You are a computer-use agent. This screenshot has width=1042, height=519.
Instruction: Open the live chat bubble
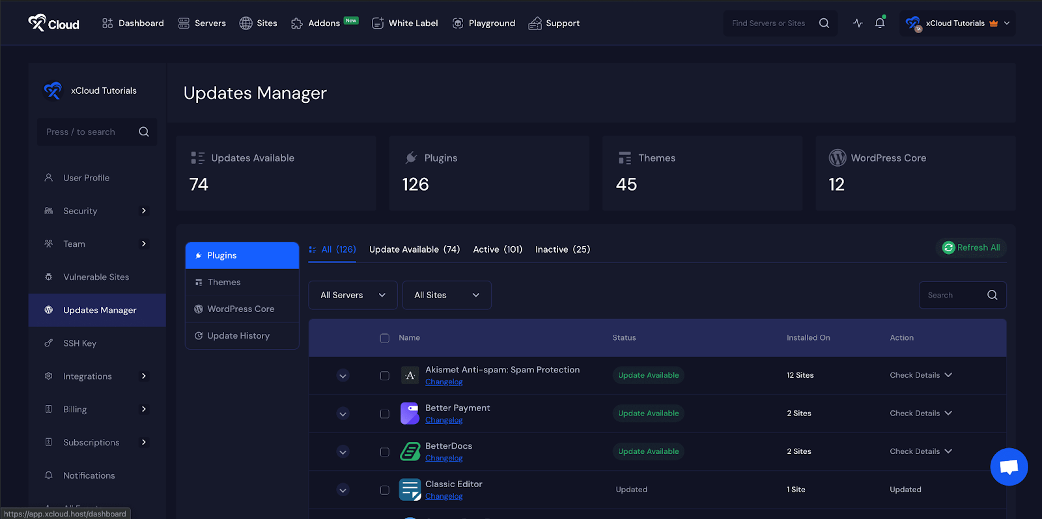click(1009, 466)
